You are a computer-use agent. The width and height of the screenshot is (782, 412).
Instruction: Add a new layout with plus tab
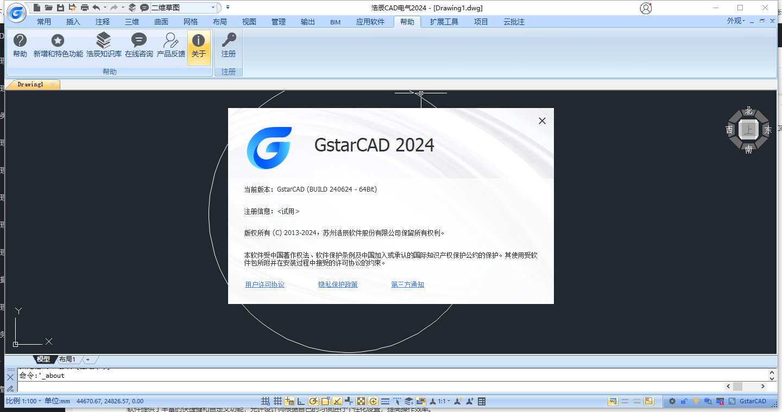tap(87, 359)
